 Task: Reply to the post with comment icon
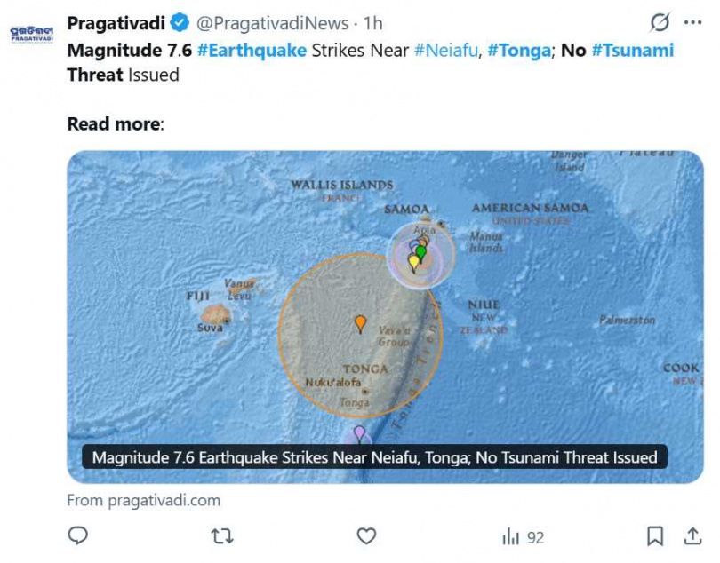78,536
